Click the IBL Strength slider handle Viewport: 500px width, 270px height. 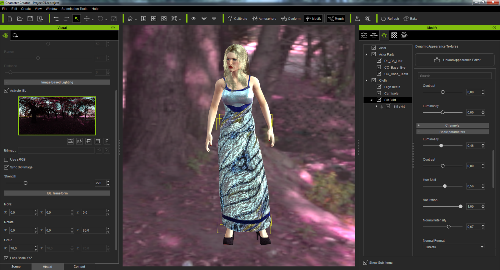pyautogui.click(x=26, y=183)
